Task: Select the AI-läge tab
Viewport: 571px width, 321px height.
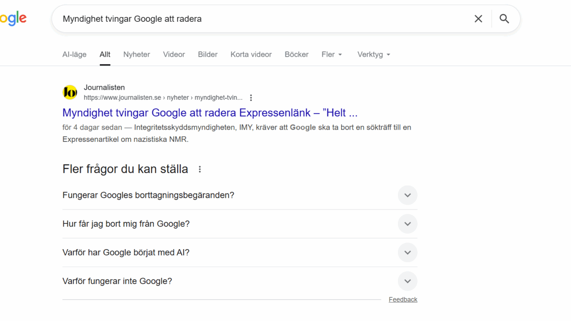Action: tap(74, 54)
